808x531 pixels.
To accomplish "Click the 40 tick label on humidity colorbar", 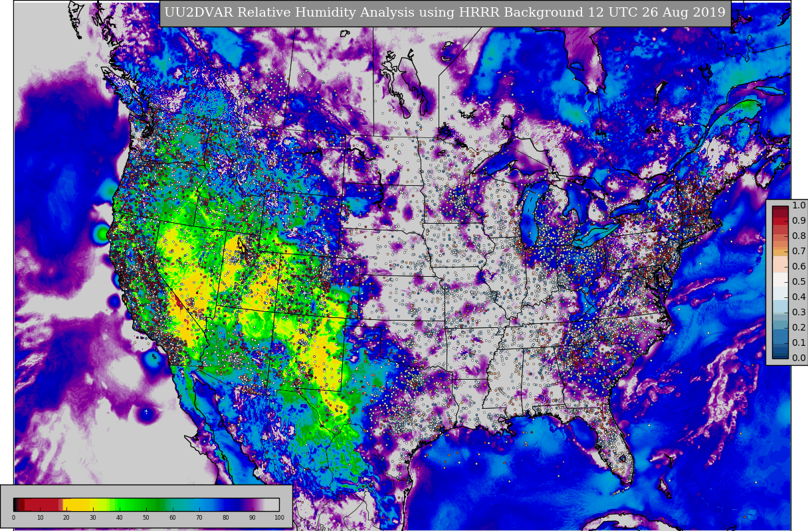I will coord(120,518).
